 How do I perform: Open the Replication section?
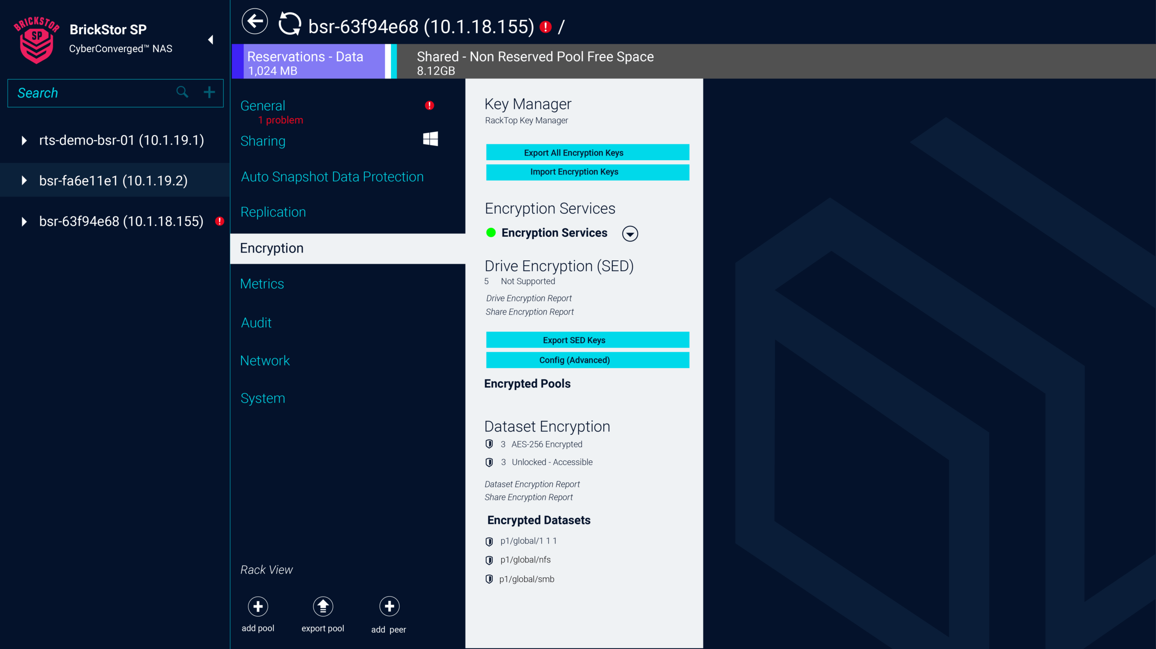273,212
